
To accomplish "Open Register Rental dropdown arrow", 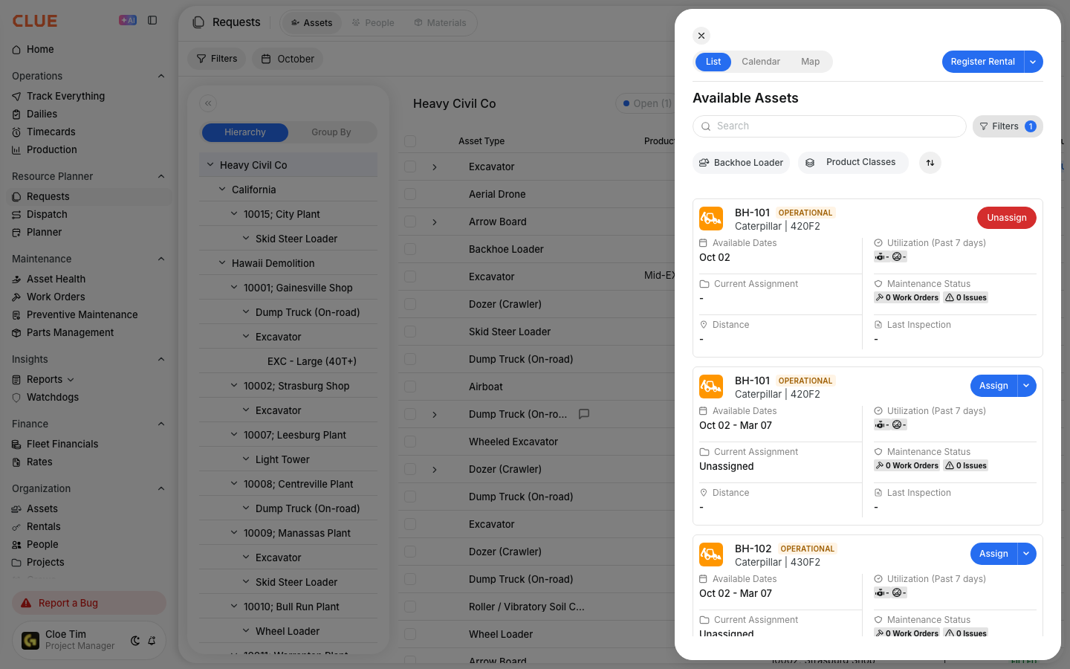I will tap(1034, 62).
